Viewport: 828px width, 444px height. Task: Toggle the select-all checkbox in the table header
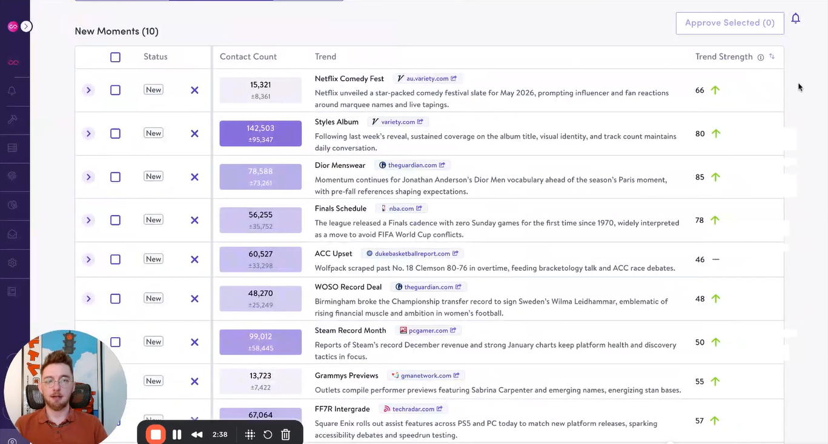coord(115,57)
